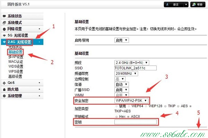Open the 无线状态 submenu link
The image size is (208, 138).
click(x=15, y=47)
